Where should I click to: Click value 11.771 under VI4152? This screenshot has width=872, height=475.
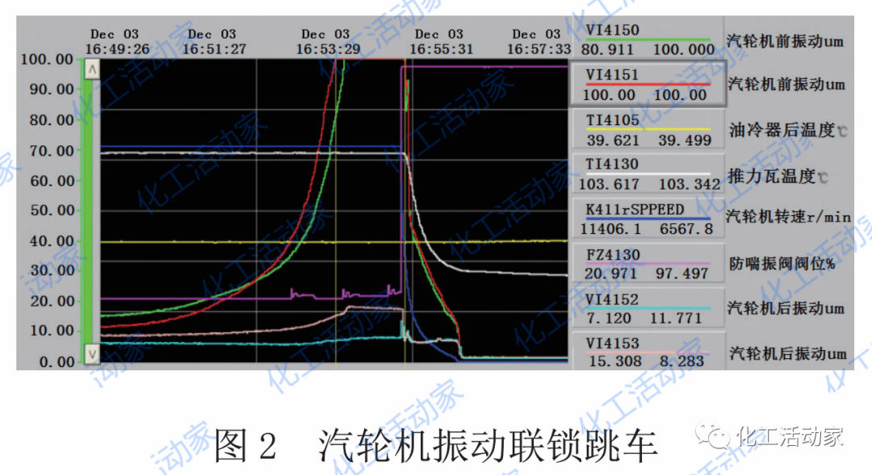(x=677, y=319)
